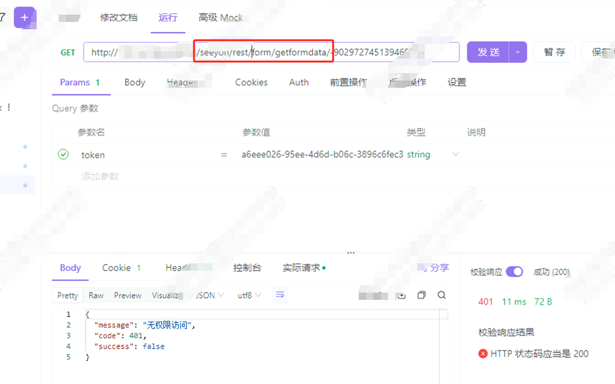Open the 成功 (200) response selector

551,272
